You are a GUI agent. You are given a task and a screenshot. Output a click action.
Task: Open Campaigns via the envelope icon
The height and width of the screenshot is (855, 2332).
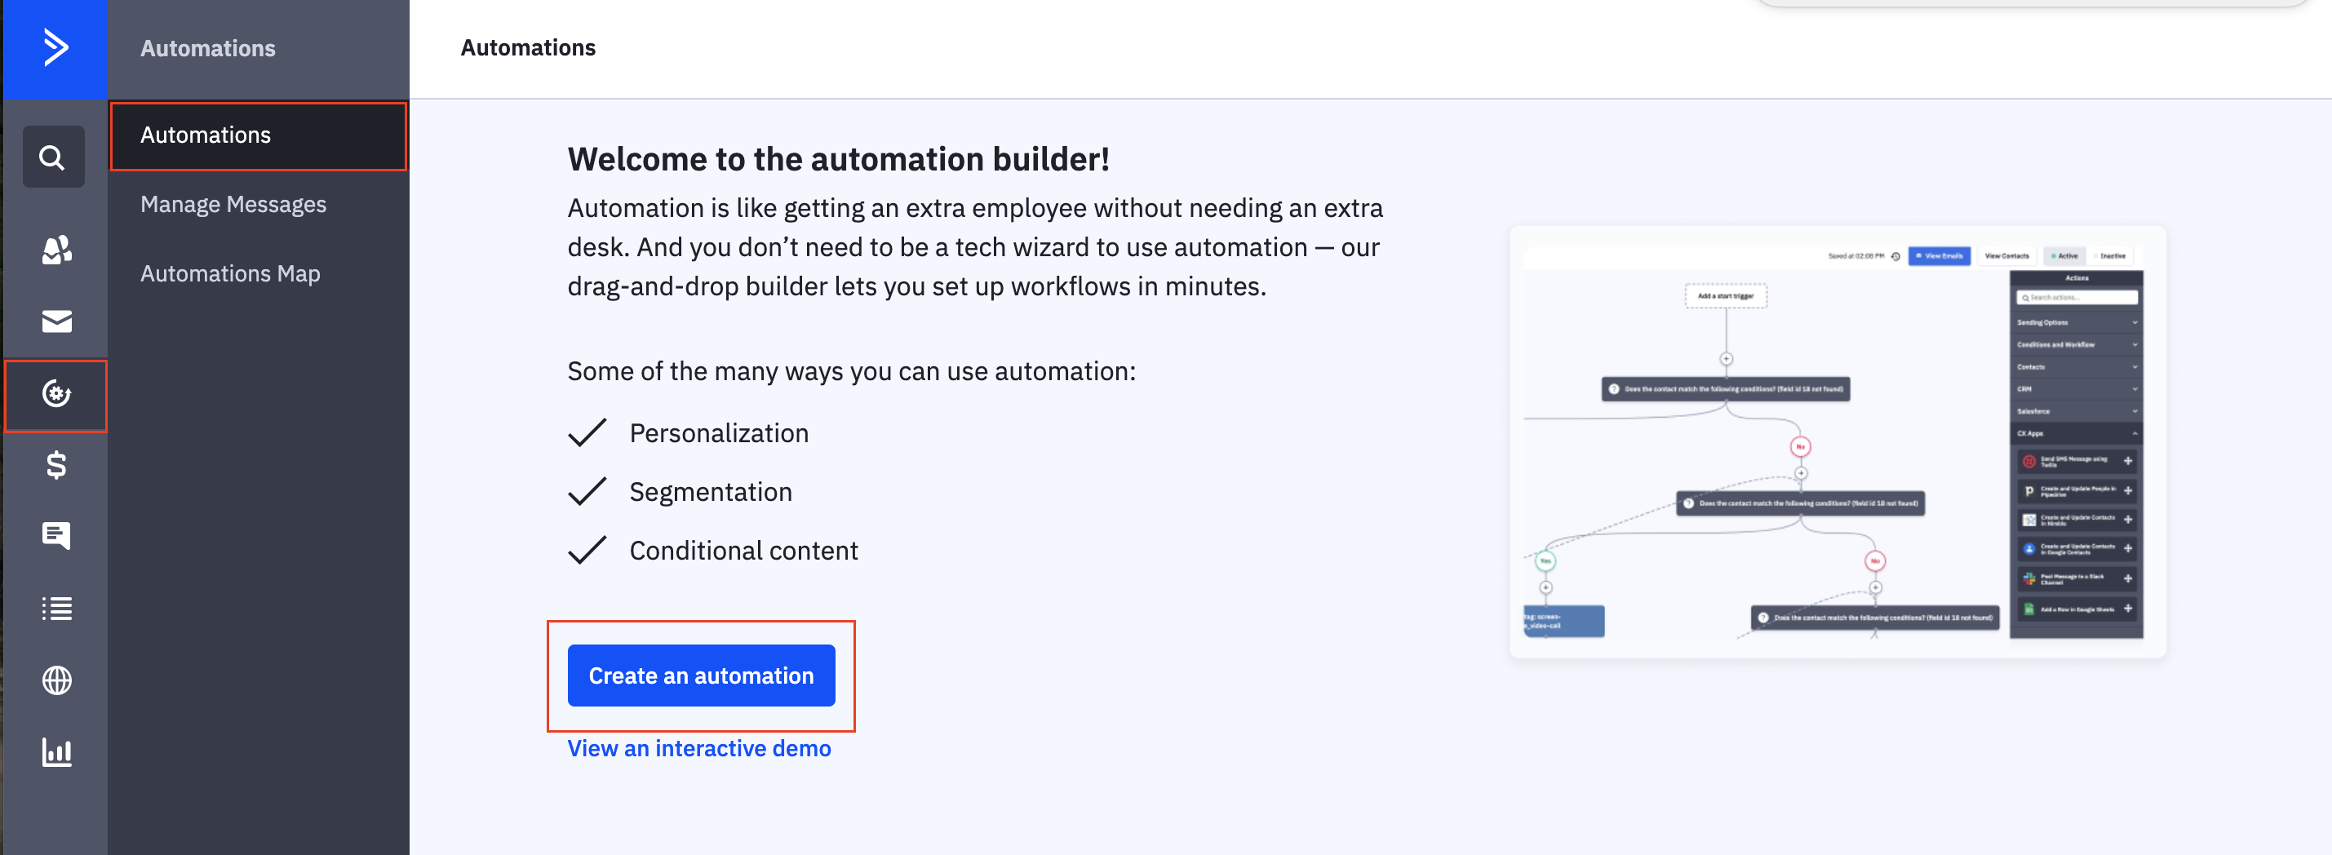tap(56, 321)
